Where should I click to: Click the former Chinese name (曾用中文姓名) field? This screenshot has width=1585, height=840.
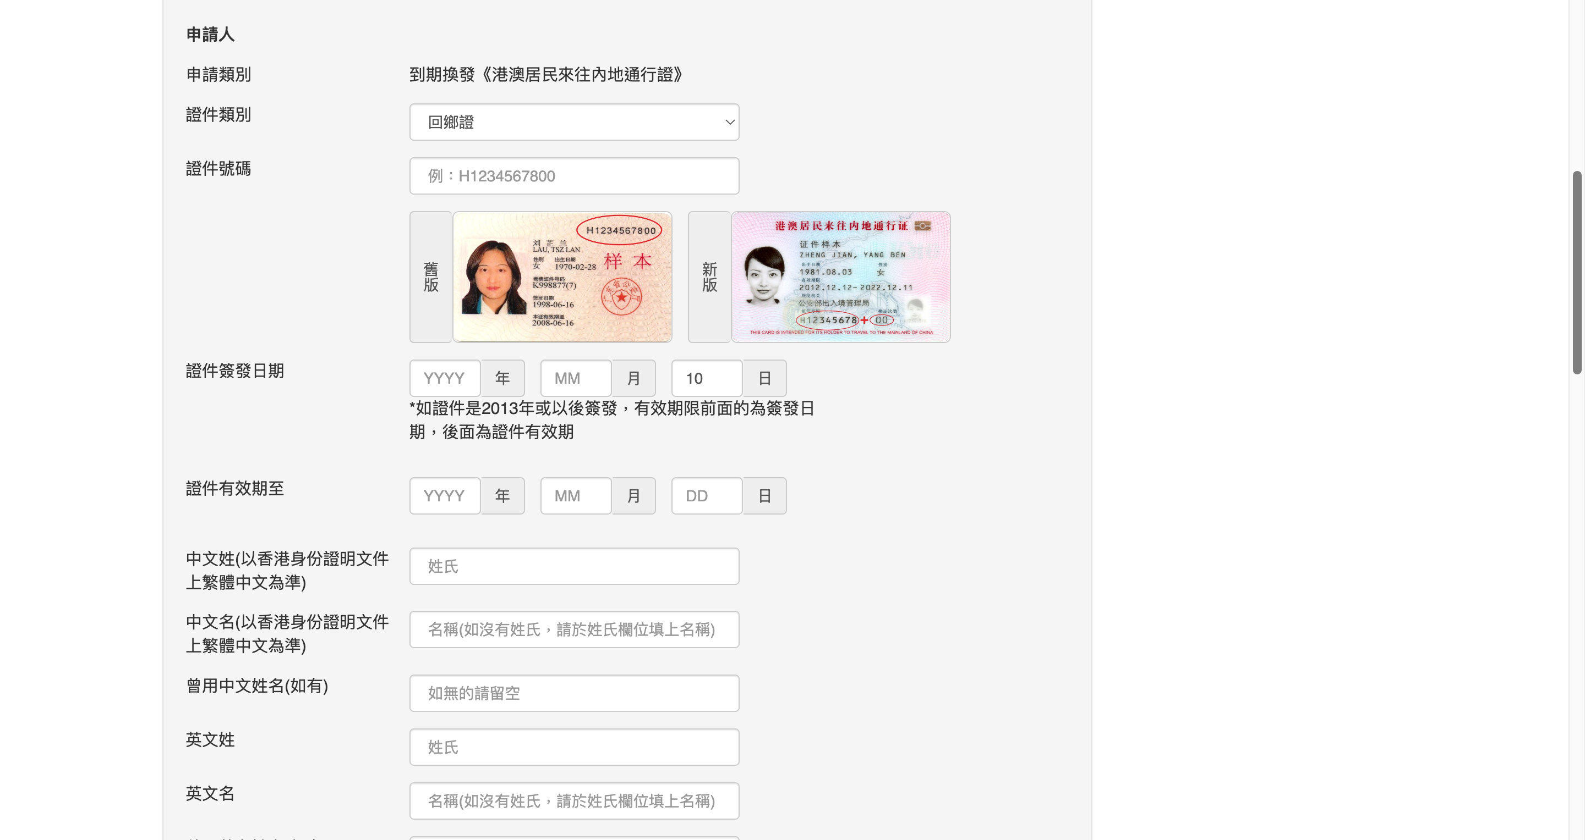tap(573, 693)
